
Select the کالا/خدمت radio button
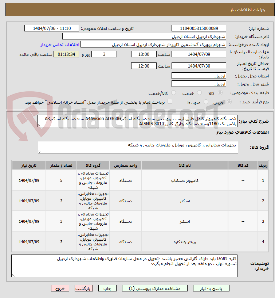[173, 93]
